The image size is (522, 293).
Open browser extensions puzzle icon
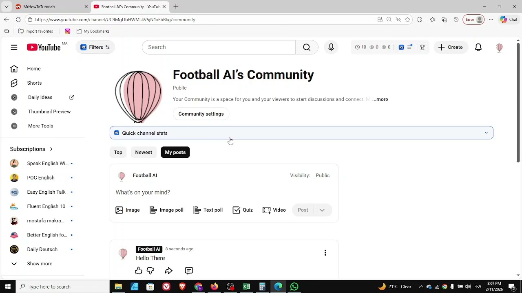(x=419, y=20)
